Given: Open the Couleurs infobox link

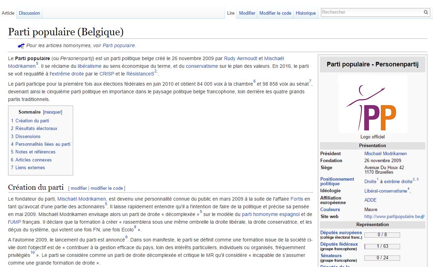Looking at the screenshot, I should (x=330, y=209).
